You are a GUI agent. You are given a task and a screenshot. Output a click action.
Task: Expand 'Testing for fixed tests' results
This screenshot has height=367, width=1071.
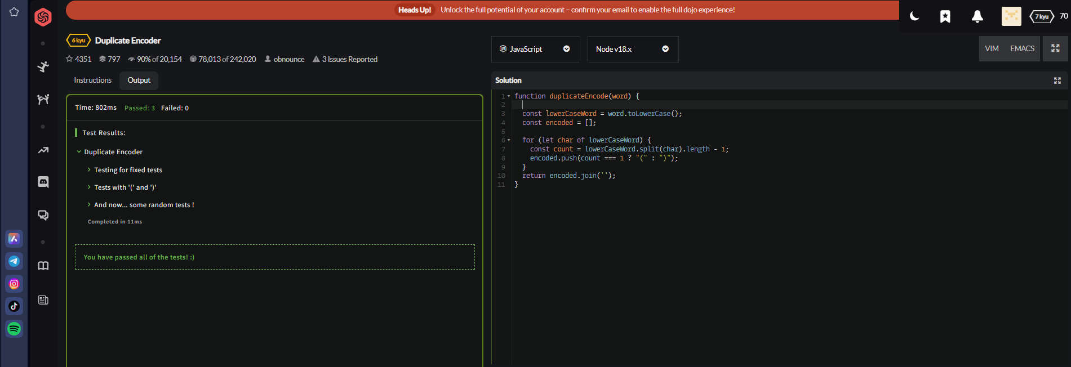point(128,170)
